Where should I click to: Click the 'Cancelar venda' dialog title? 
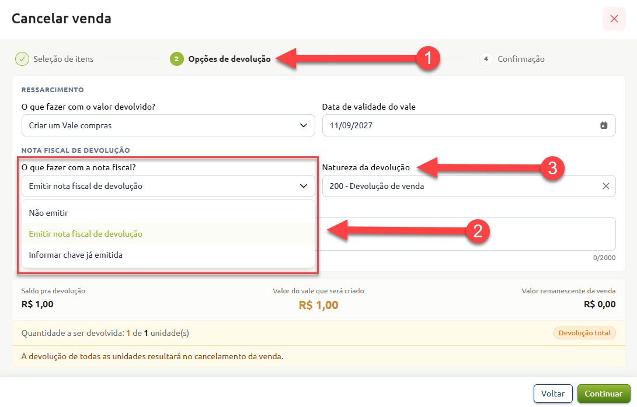[x=61, y=19]
